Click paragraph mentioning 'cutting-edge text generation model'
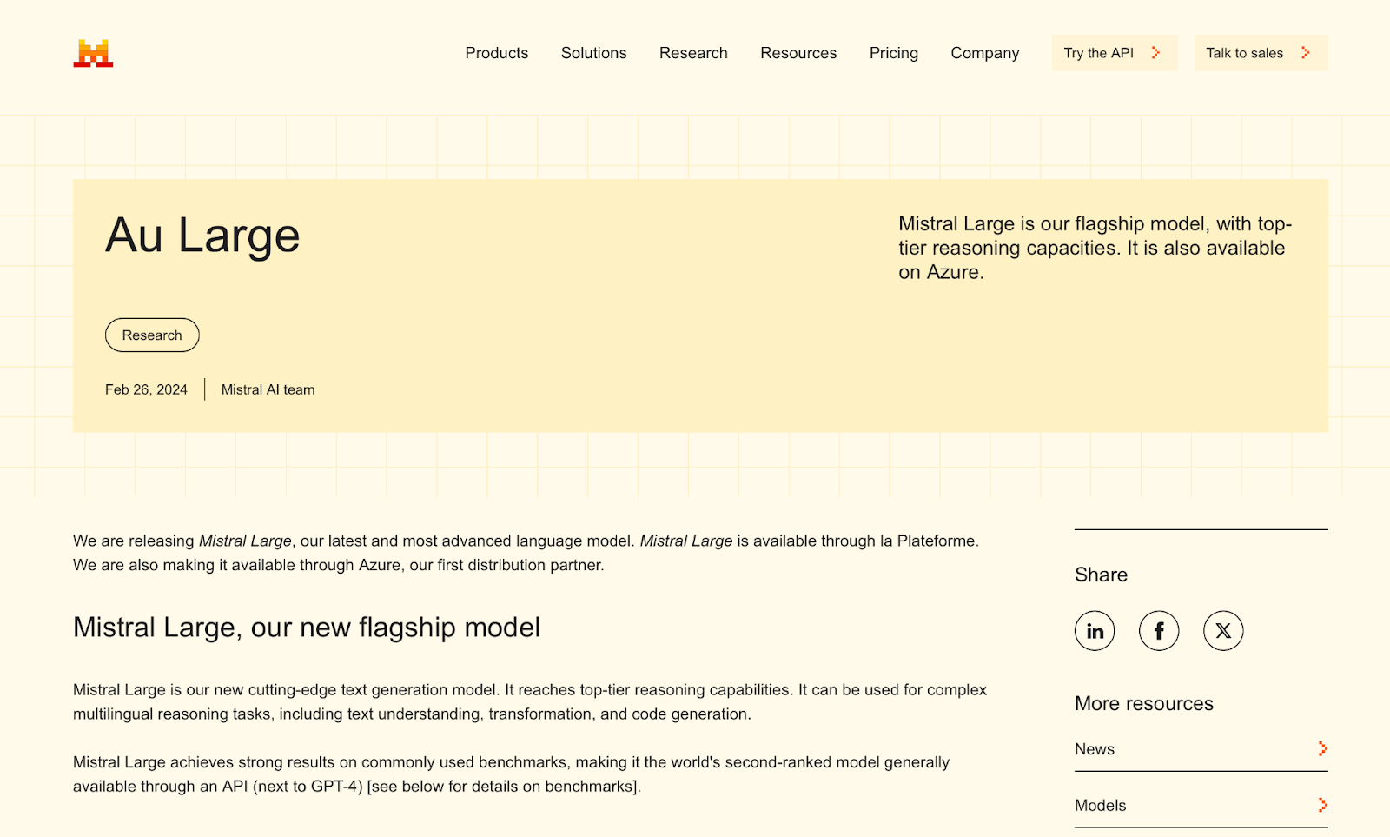The width and height of the screenshot is (1390, 837). [x=530, y=701]
